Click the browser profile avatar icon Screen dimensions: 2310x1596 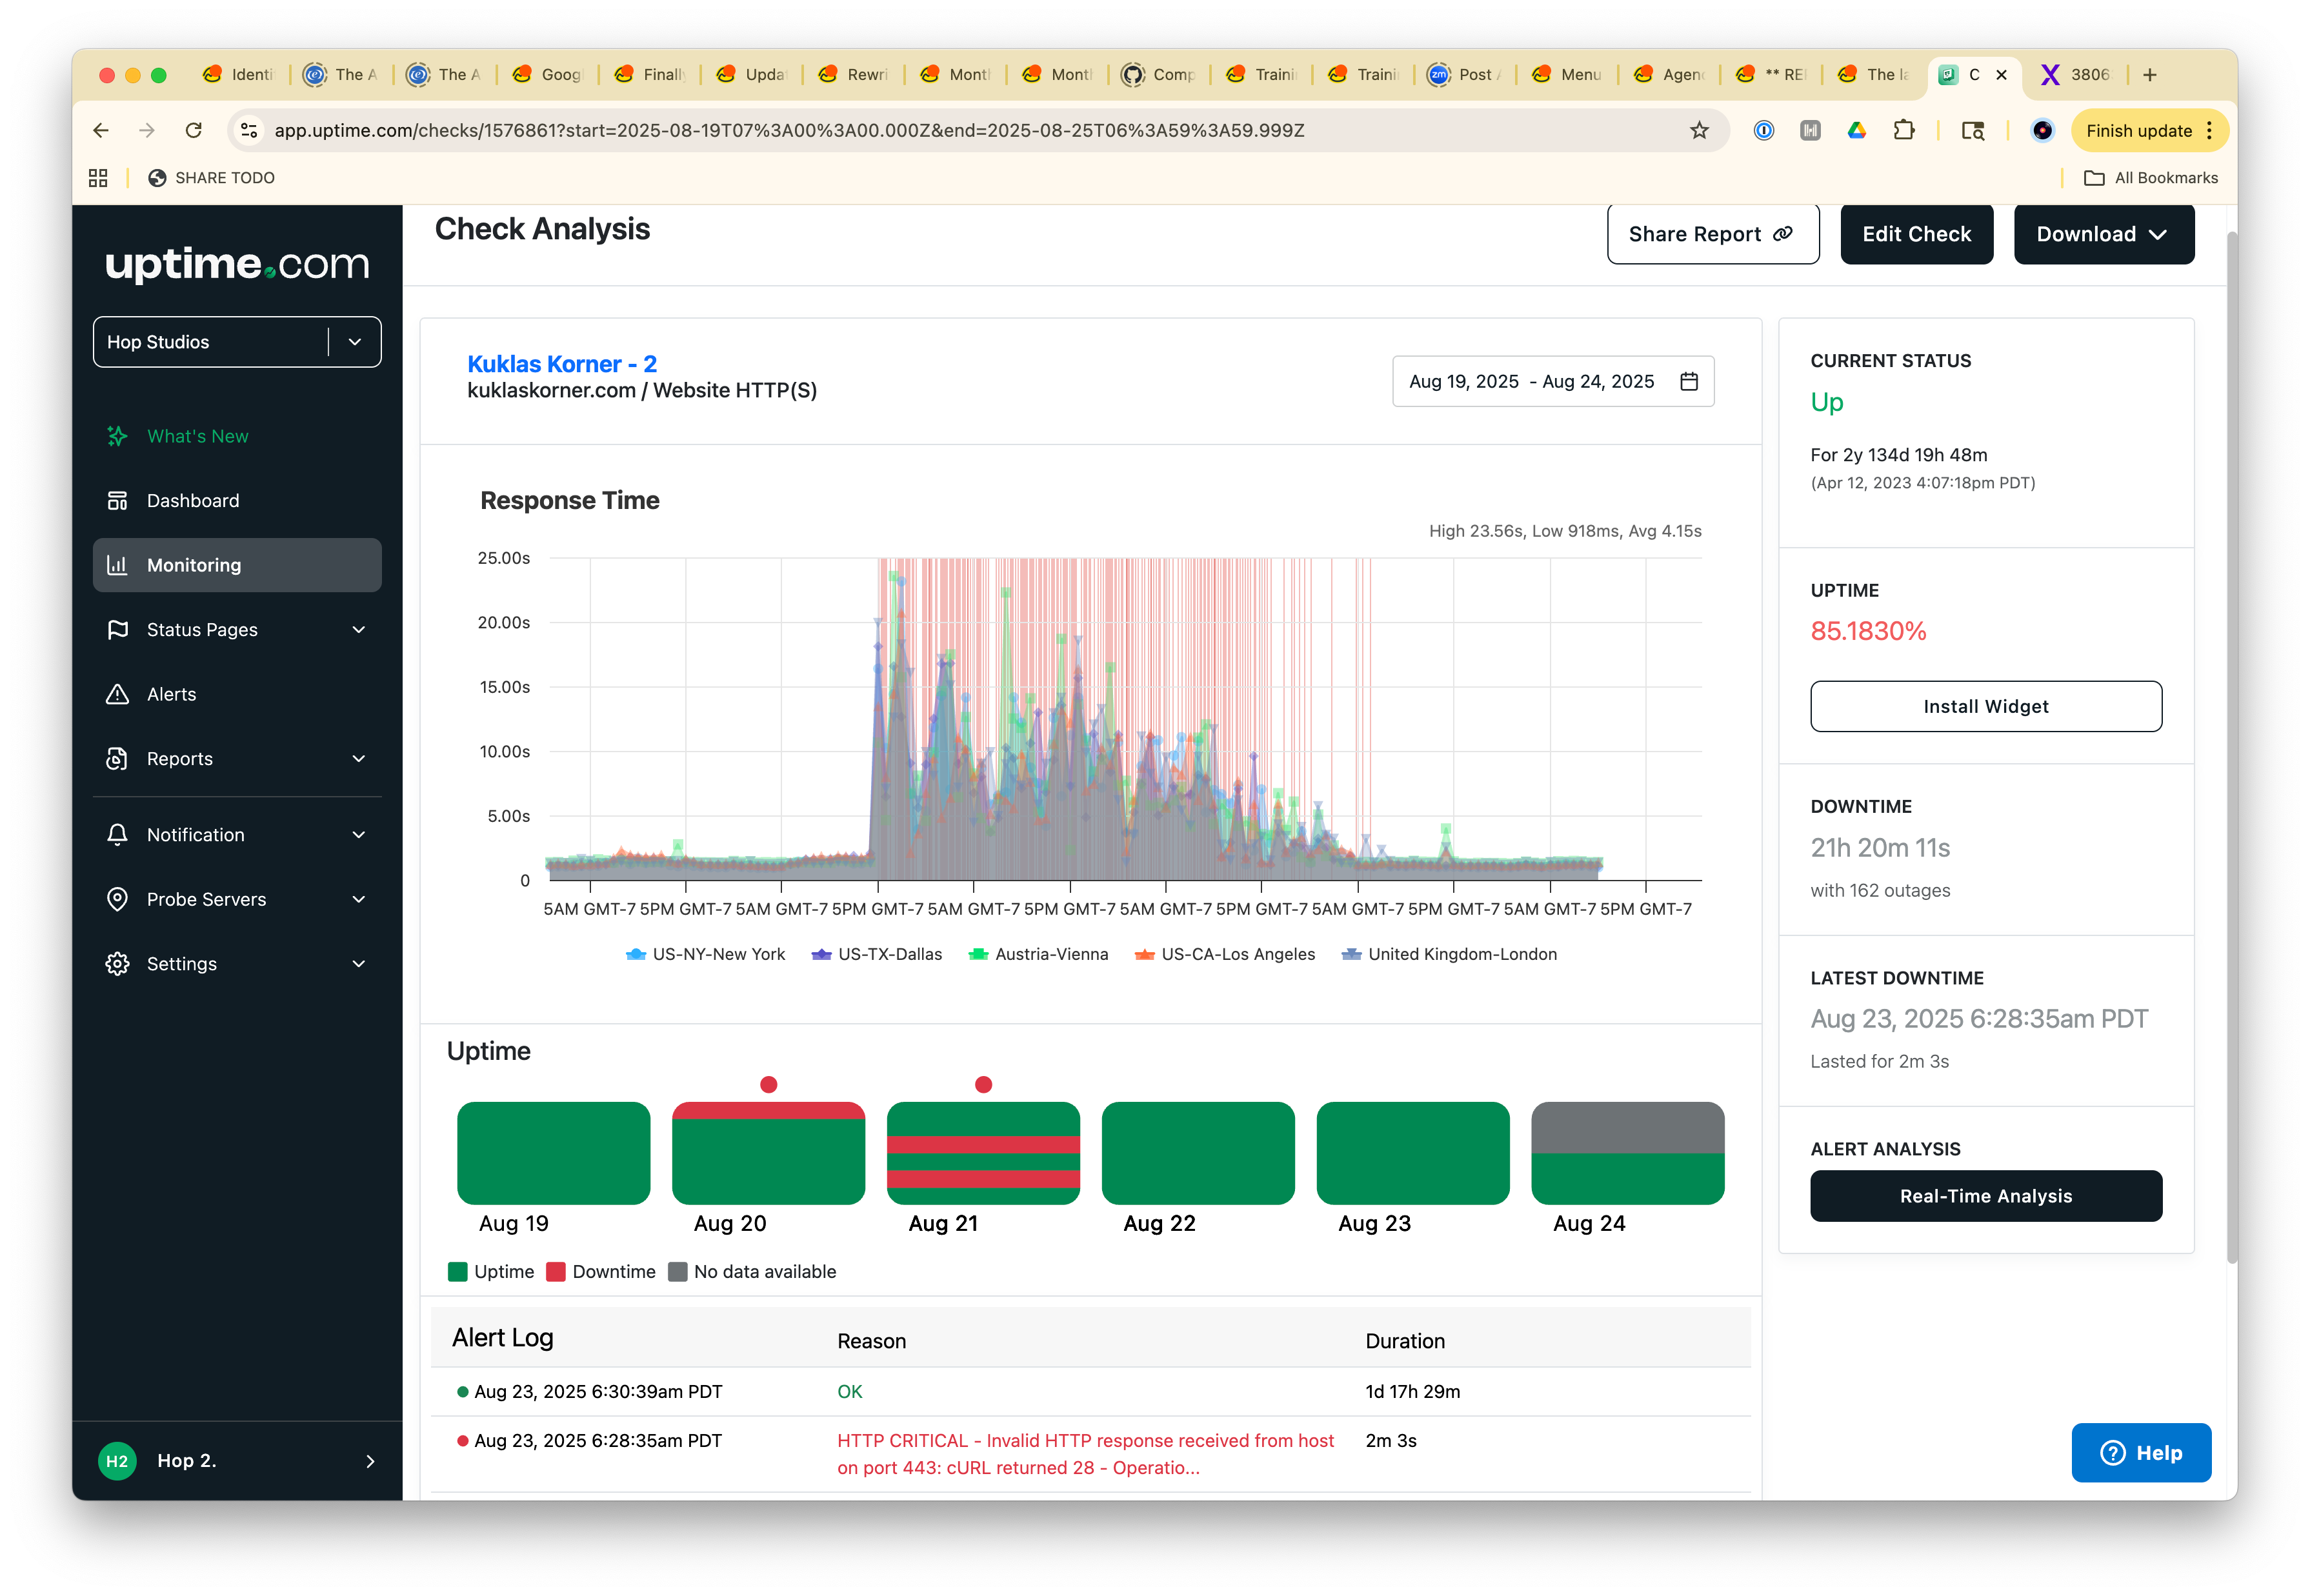pyautogui.click(x=2042, y=130)
